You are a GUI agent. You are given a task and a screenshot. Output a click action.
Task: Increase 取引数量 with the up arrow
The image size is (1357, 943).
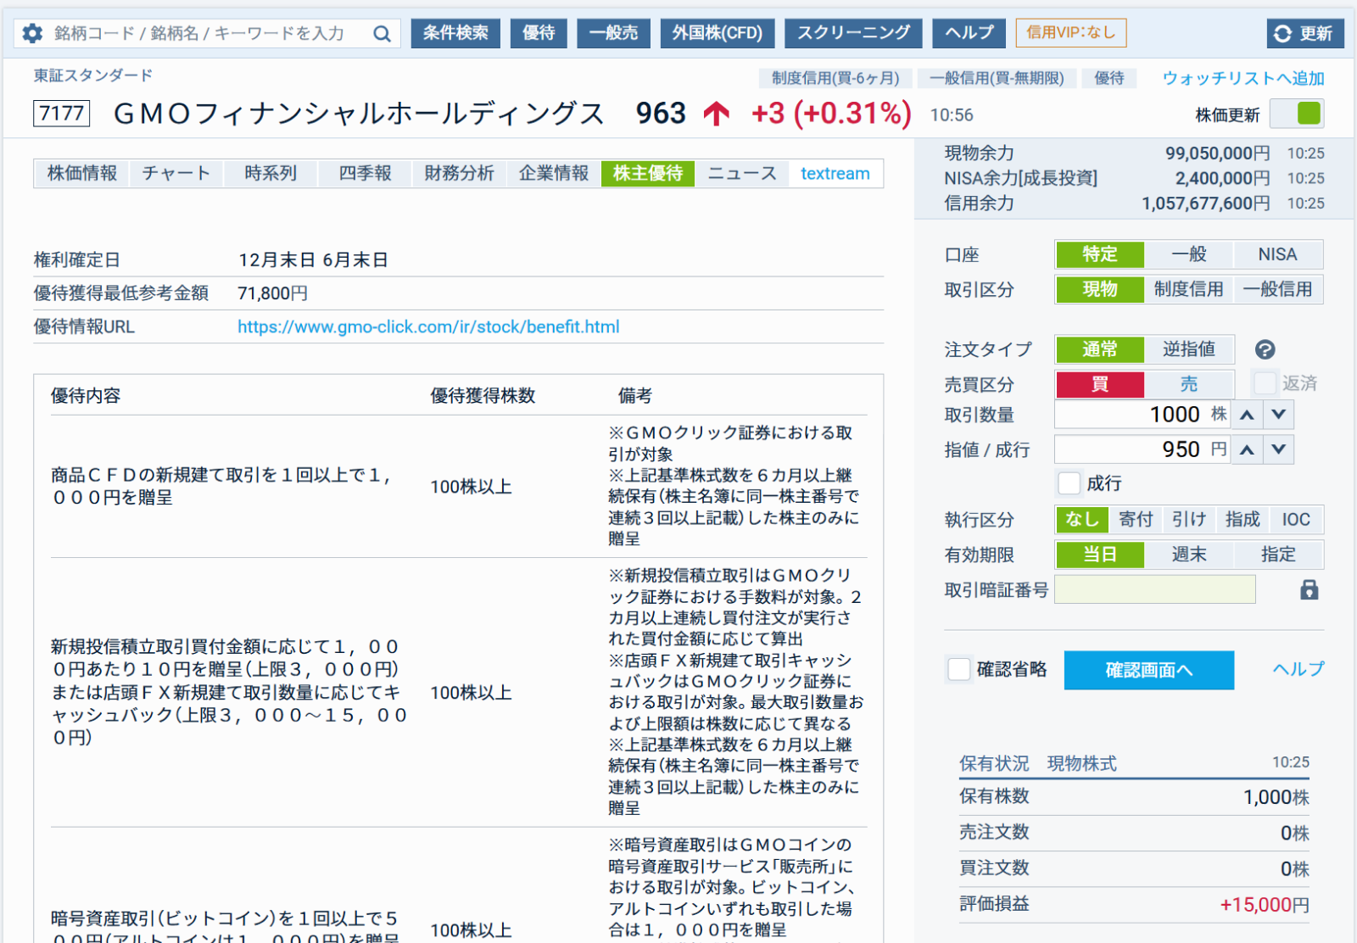(1247, 415)
